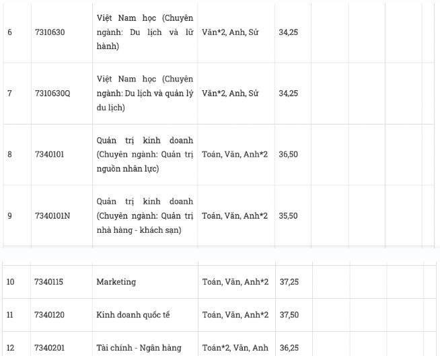The width and height of the screenshot is (440, 356).
Task: Select Du lịch và quản lý du lịch major
Action: click(145, 94)
